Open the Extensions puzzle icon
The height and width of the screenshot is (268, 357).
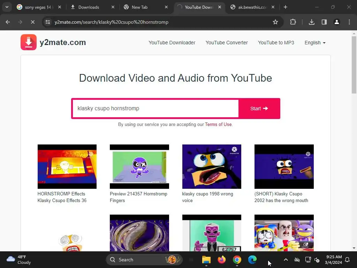click(293, 22)
